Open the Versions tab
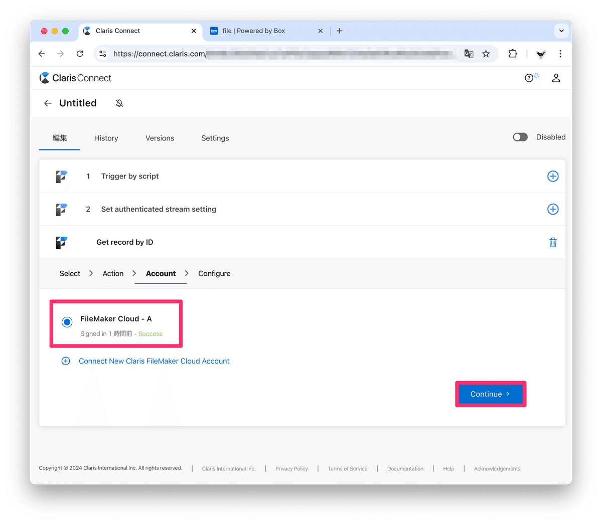 (160, 138)
